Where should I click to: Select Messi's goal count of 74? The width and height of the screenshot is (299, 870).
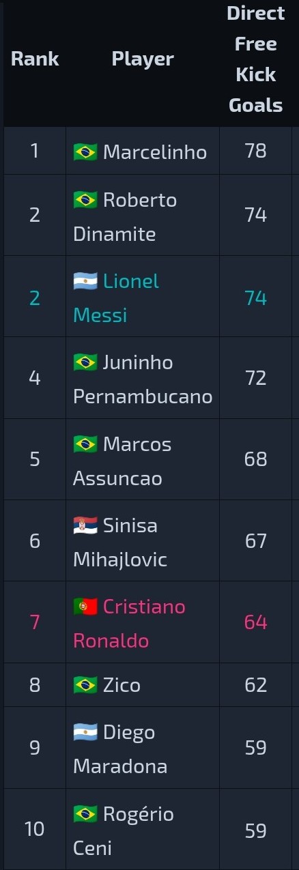(x=256, y=298)
